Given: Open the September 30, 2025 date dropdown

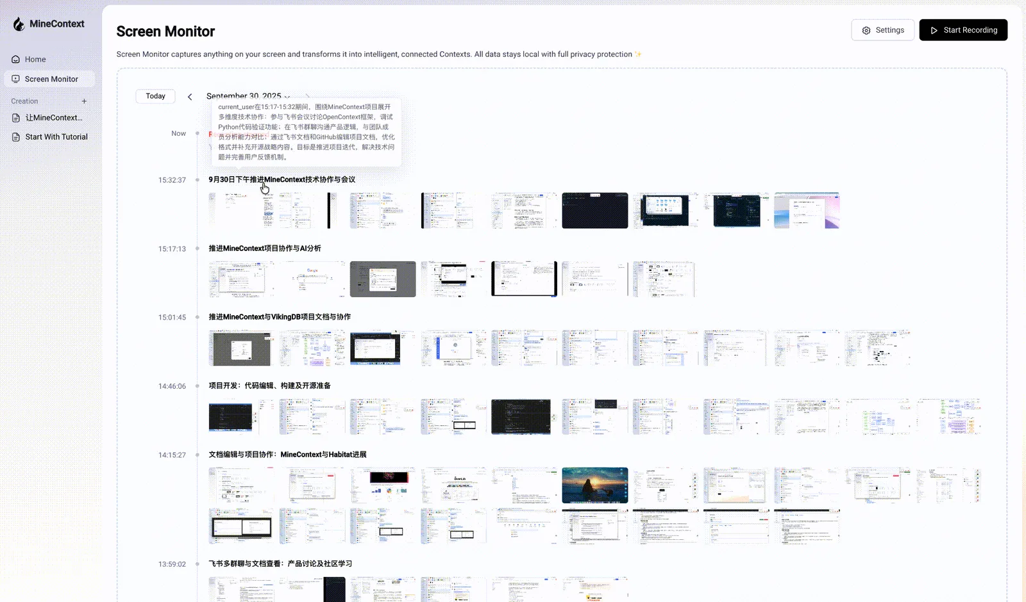Looking at the screenshot, I should click(x=248, y=96).
